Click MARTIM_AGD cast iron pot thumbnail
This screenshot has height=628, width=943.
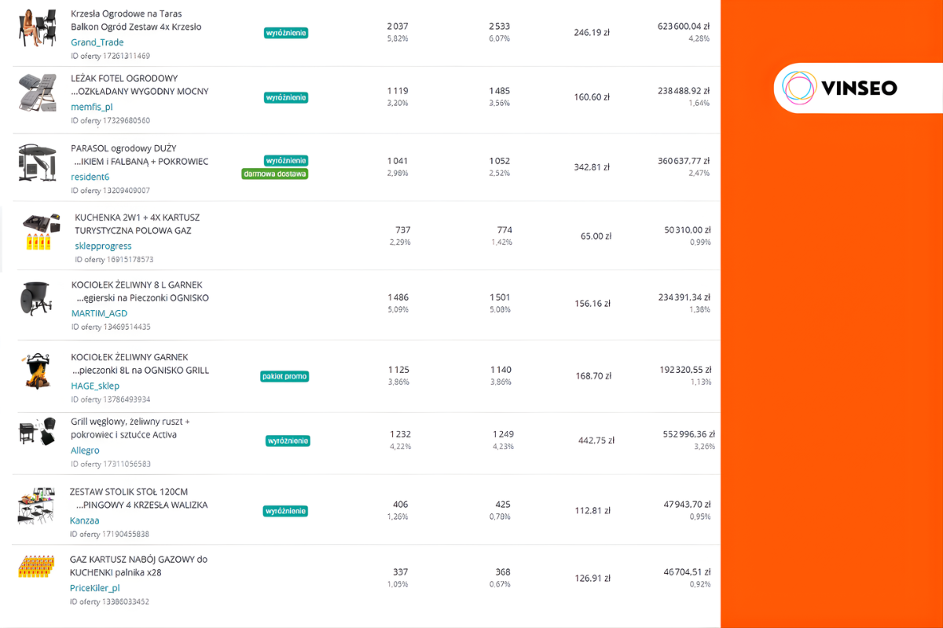(36, 299)
